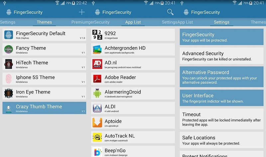Screen dimensions: 266x157
Task: Tap the AlarmeringDroid android icon
Action: tap(97, 93)
